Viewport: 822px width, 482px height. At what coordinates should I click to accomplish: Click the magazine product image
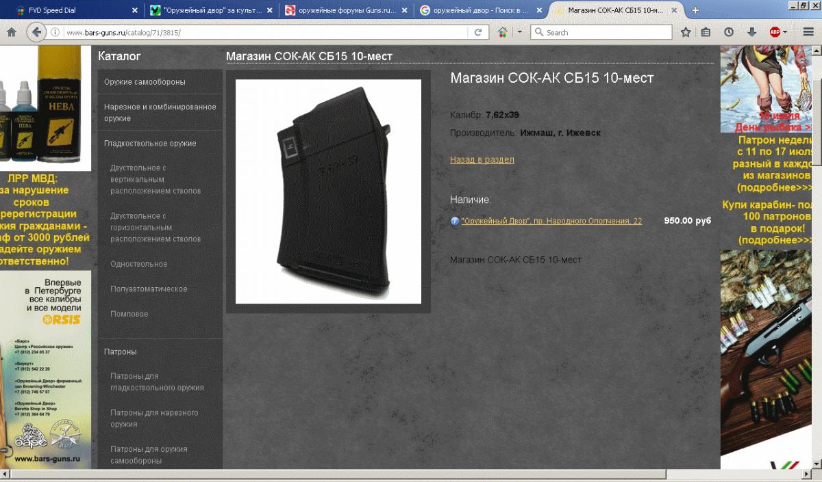(328, 191)
